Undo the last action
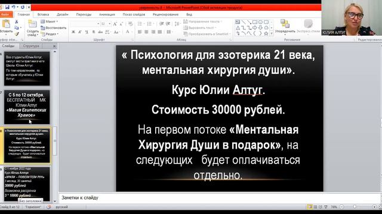 (x=14, y=7)
